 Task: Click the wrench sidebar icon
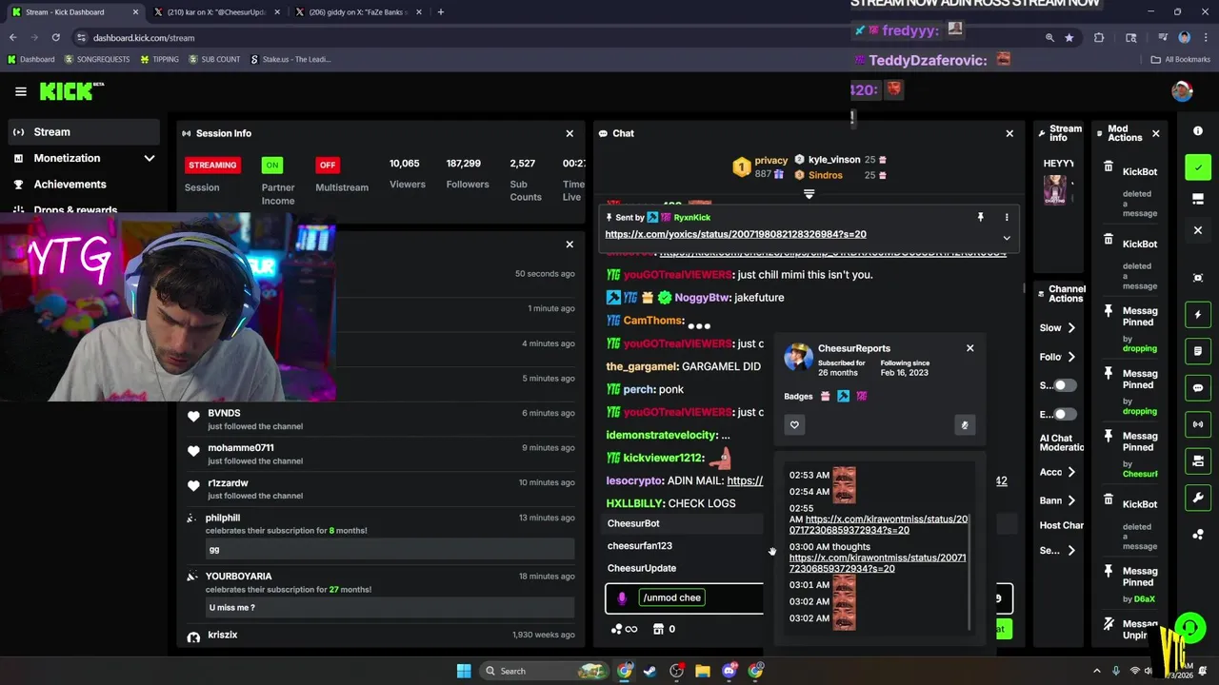click(1198, 498)
